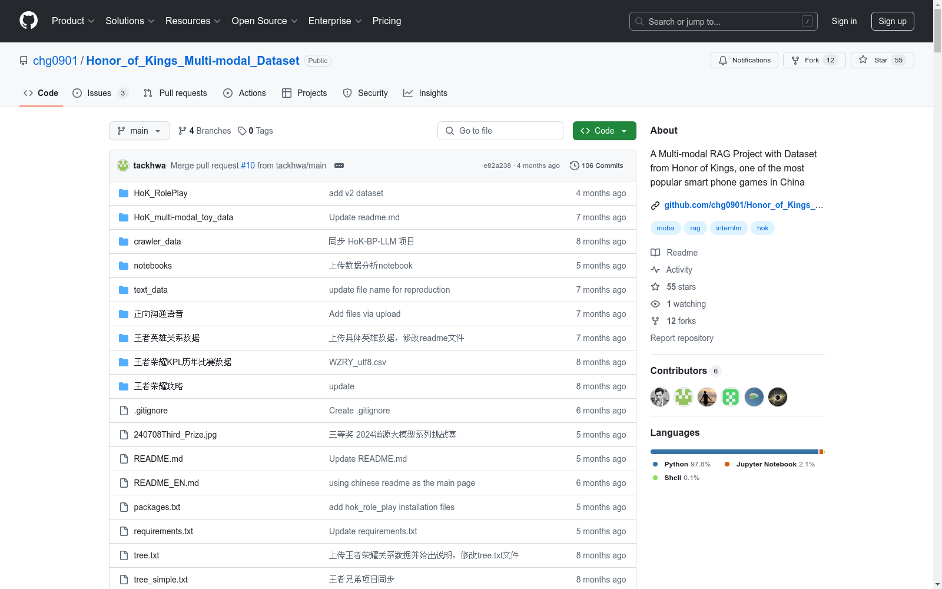Screen dimensions: 942x589
Task: Open the HoK_RolePlay folder icon
Action: [124, 193]
